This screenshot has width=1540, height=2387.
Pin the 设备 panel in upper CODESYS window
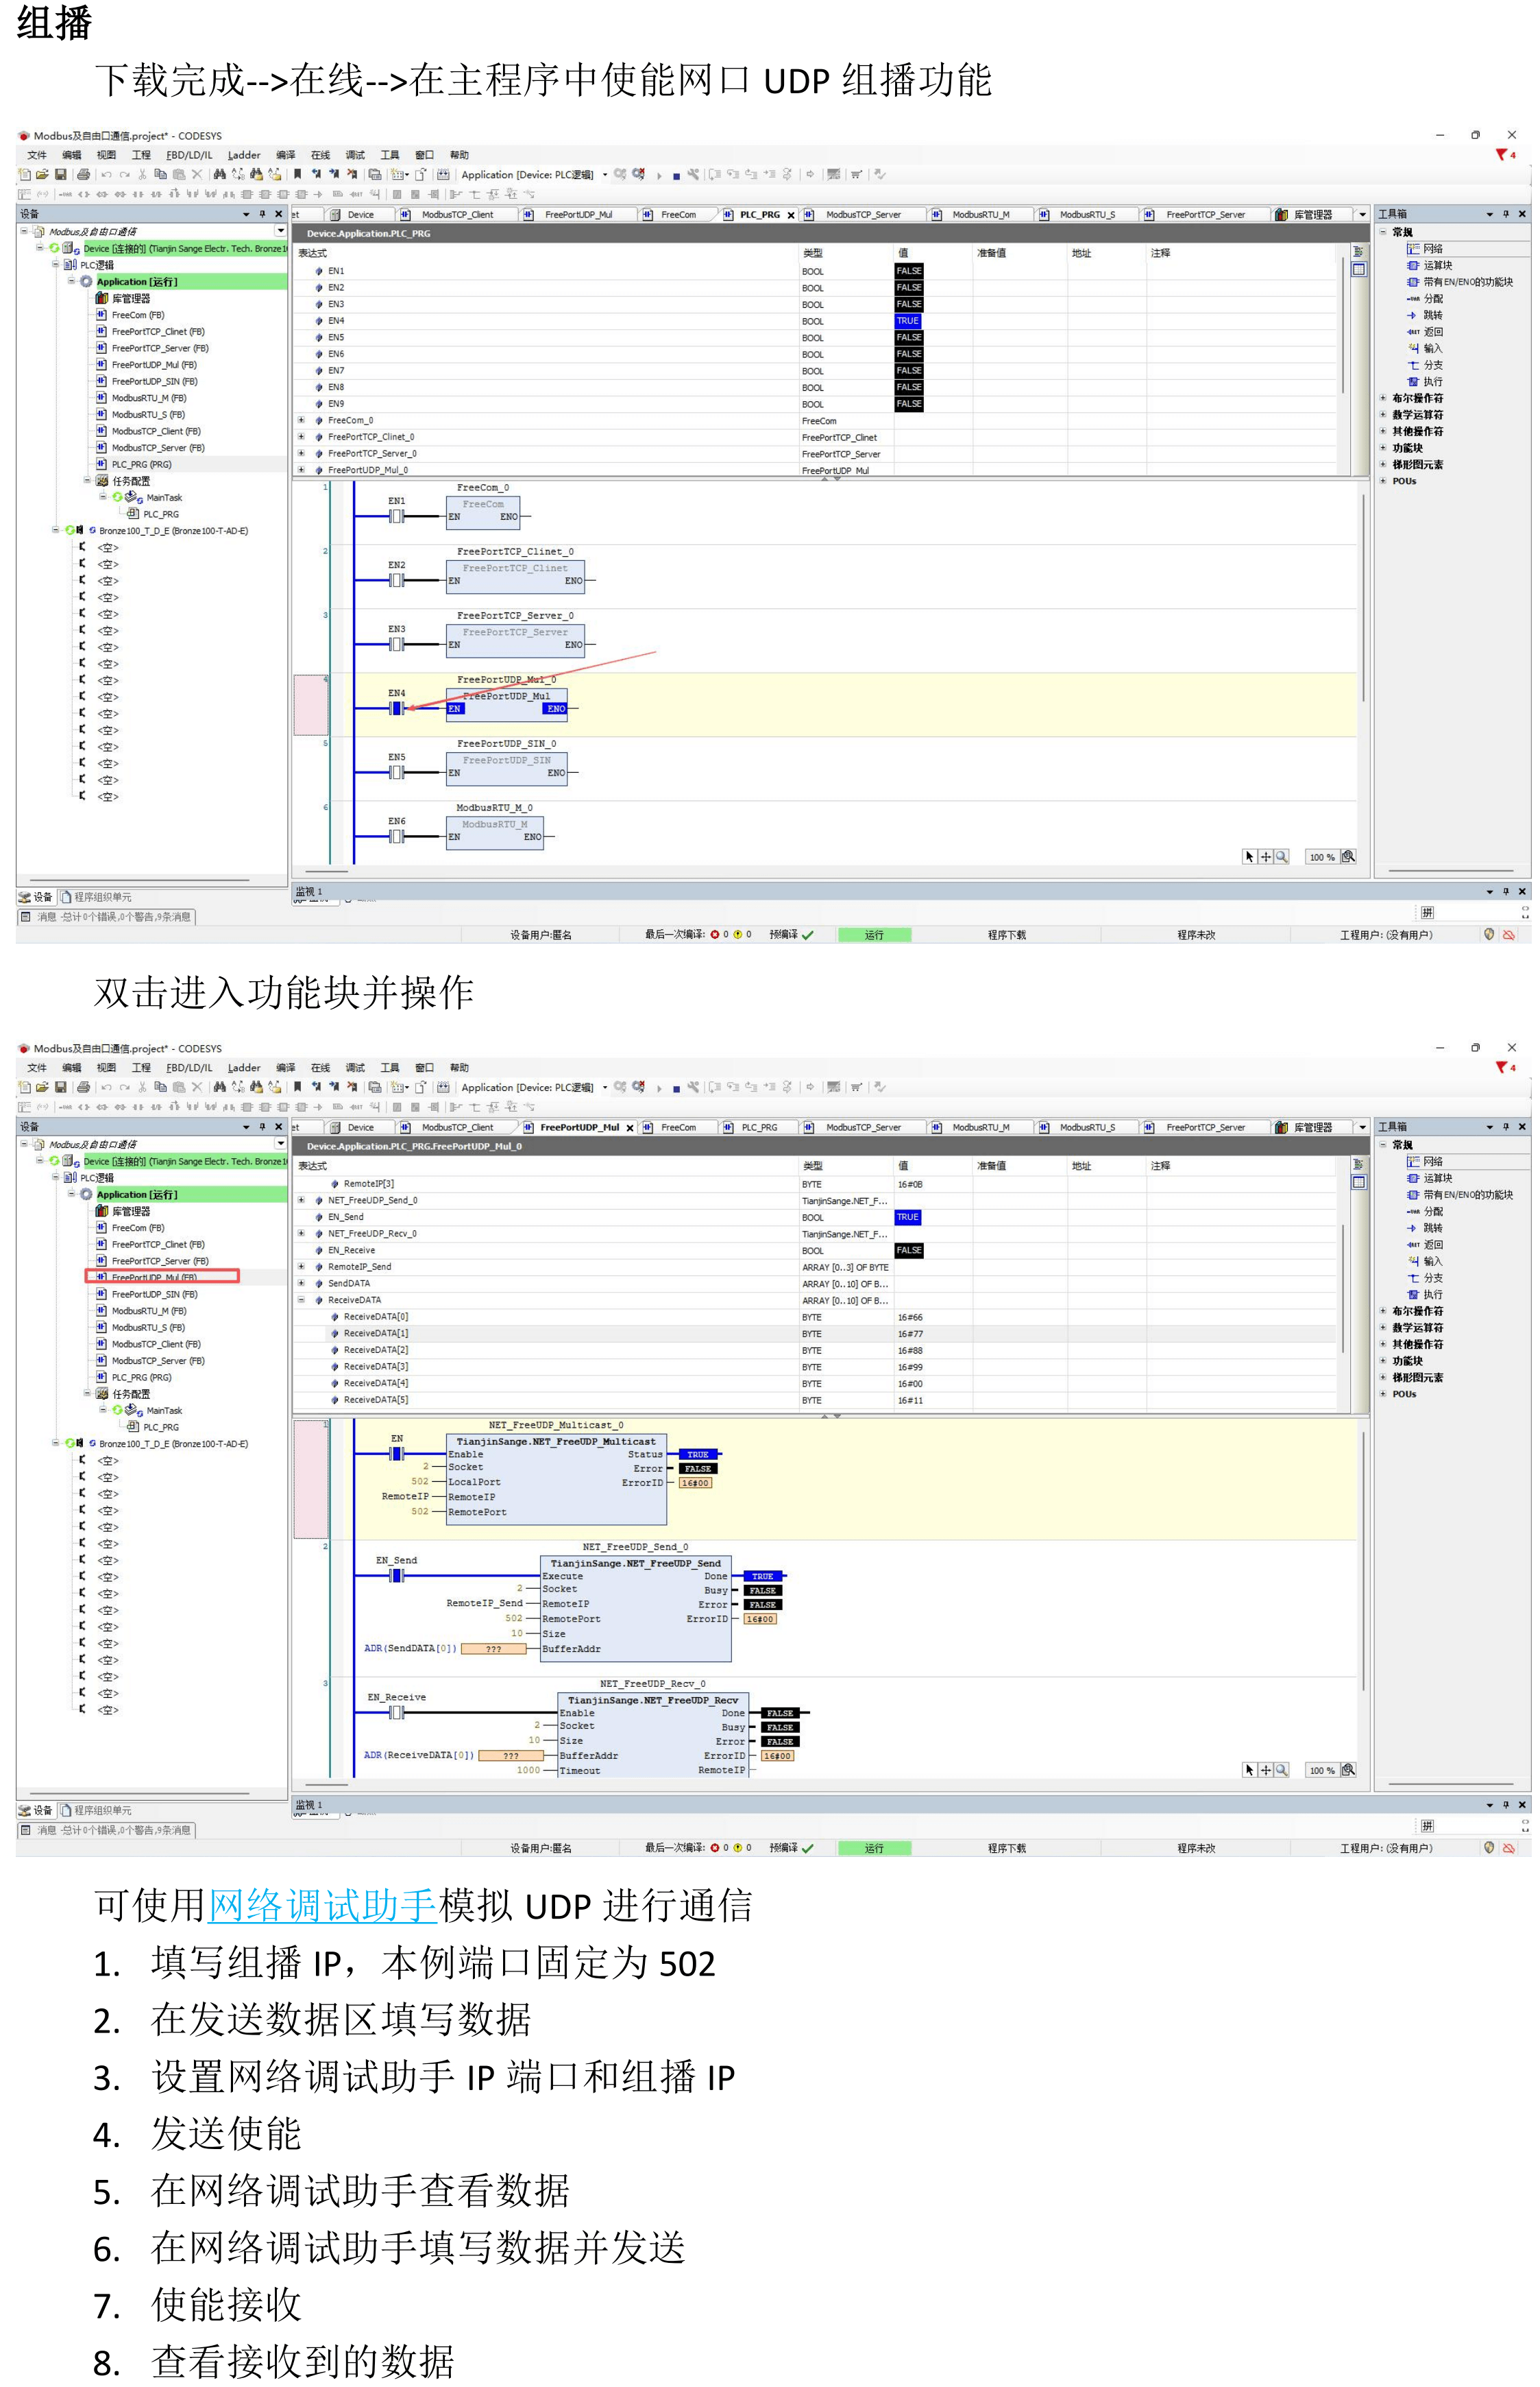click(x=262, y=214)
